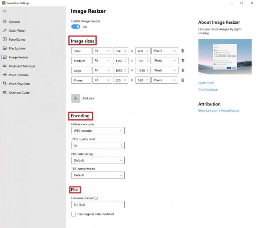Click the Add size plus button
Screen dimensions: 257x228
[x=75, y=98]
